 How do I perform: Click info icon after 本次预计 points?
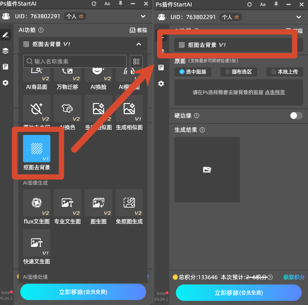[270, 277]
